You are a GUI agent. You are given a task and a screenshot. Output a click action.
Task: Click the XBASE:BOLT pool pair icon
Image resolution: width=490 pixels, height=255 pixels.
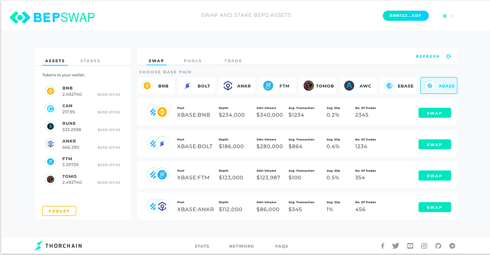coord(158,143)
